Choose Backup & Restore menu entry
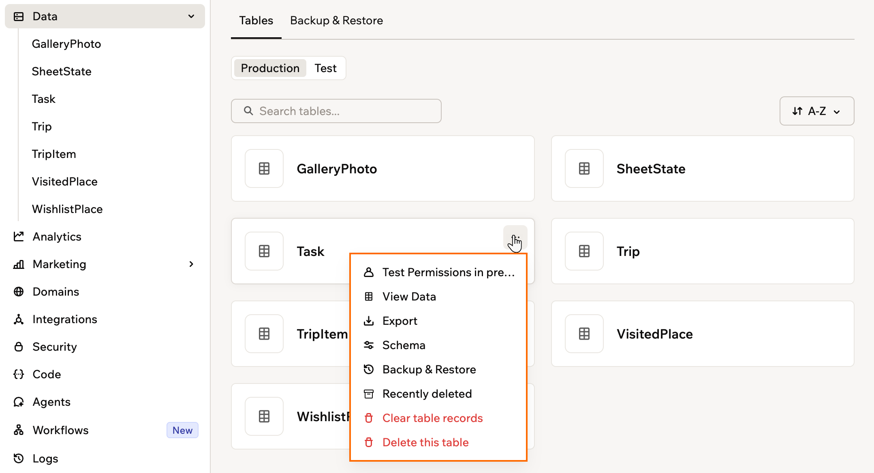 coord(438,369)
